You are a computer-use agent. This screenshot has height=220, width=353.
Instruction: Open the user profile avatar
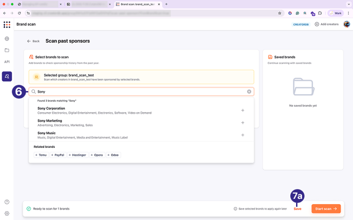[347, 24]
